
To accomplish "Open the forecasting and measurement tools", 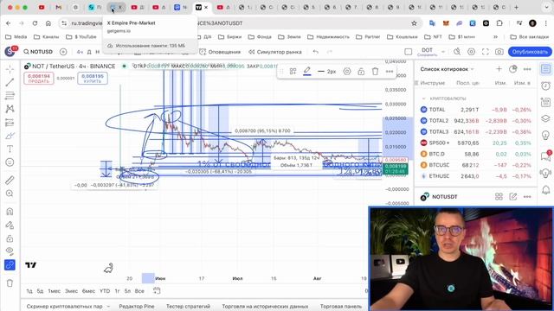I will coord(10,123).
